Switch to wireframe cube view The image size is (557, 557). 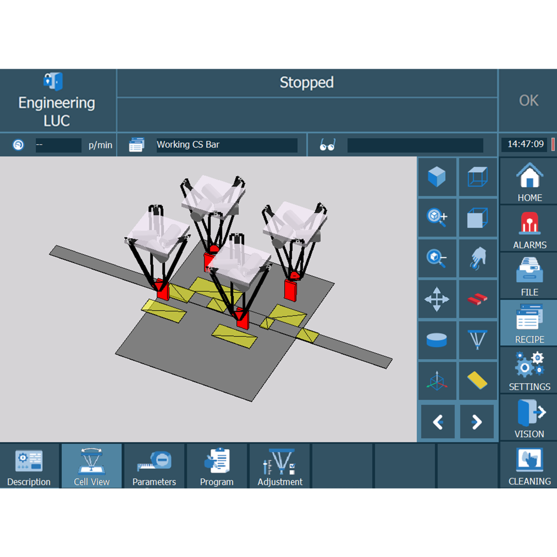coord(478,177)
